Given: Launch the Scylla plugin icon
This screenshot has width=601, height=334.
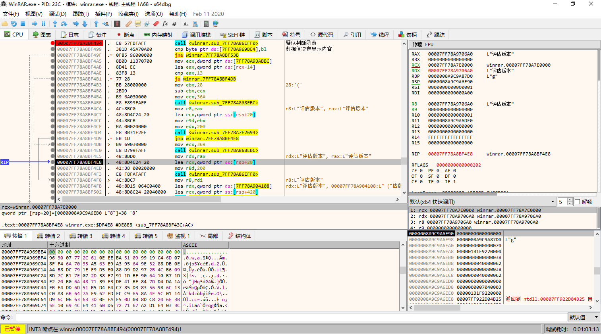Looking at the screenshot, I should tap(117, 24).
